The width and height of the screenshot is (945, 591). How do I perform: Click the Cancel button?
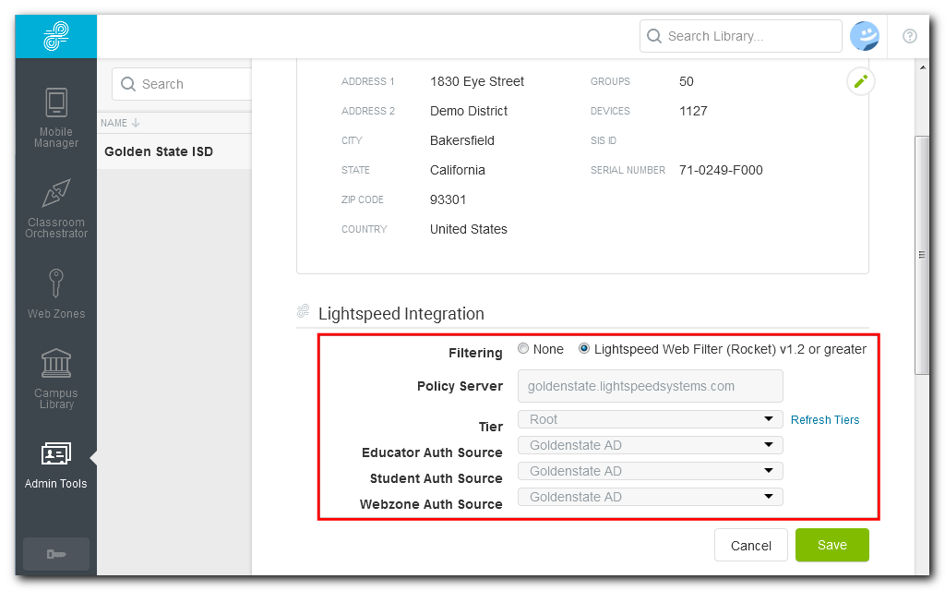pos(751,545)
